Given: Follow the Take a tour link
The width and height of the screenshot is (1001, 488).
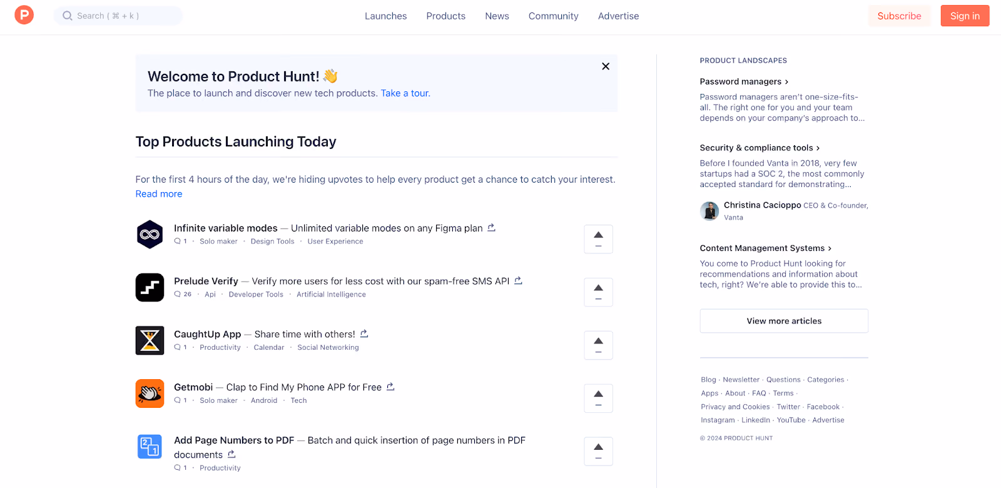Looking at the screenshot, I should point(405,93).
